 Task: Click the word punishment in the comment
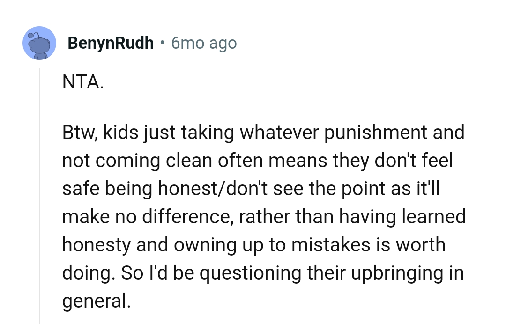(x=375, y=132)
